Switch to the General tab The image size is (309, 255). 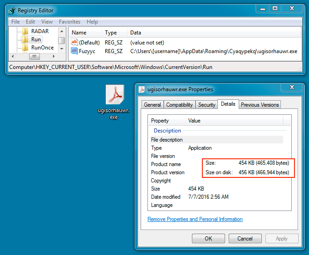[x=152, y=105]
